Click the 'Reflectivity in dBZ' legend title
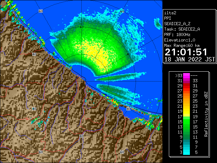Viewport: 217px width, 163px height. [206, 114]
